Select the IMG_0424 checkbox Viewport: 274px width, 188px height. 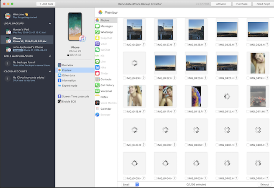tap(248, 45)
